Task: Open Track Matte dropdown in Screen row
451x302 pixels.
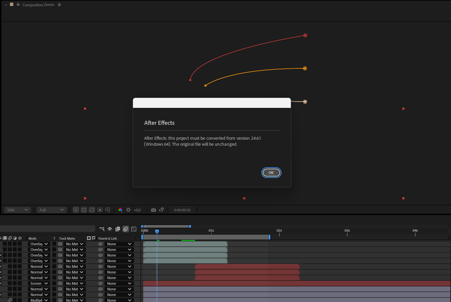Action: [x=74, y=283]
